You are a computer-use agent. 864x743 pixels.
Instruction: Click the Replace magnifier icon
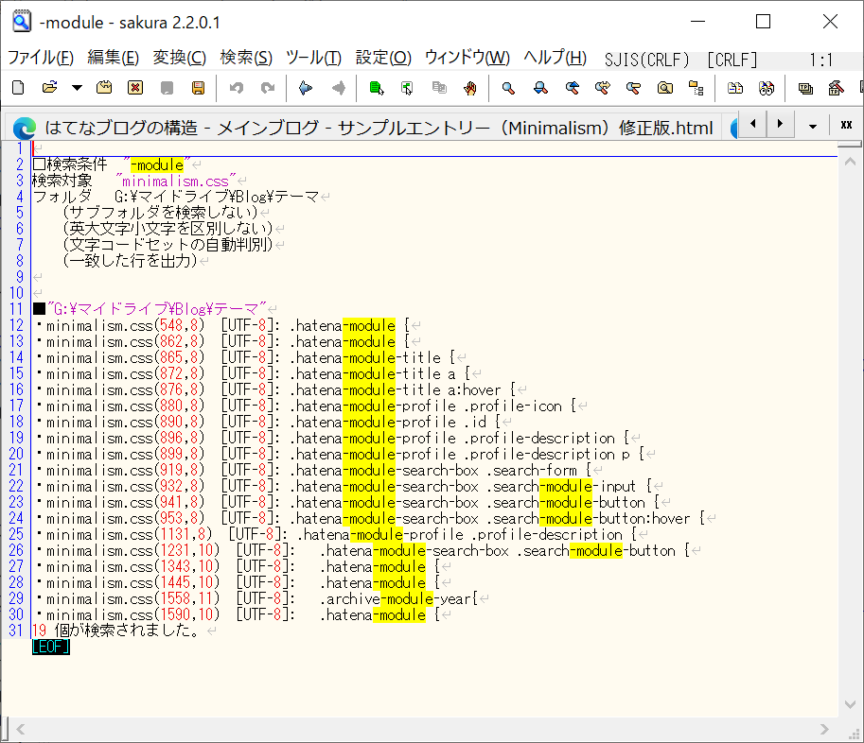pos(603,88)
